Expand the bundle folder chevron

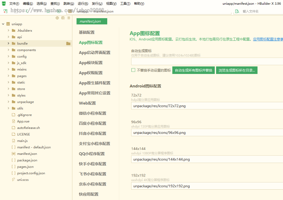pos(8,43)
